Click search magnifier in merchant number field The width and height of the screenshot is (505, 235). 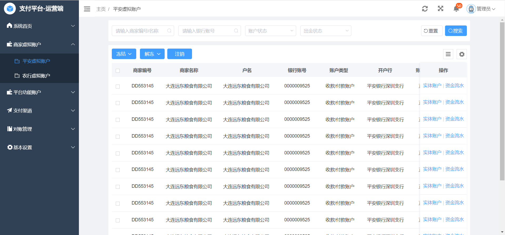[x=169, y=31]
